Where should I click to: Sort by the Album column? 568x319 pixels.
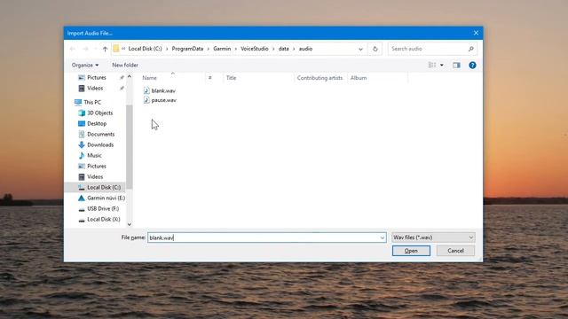pos(359,78)
